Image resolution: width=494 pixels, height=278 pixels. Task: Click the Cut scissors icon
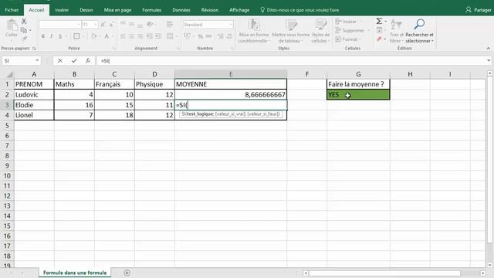point(24,22)
